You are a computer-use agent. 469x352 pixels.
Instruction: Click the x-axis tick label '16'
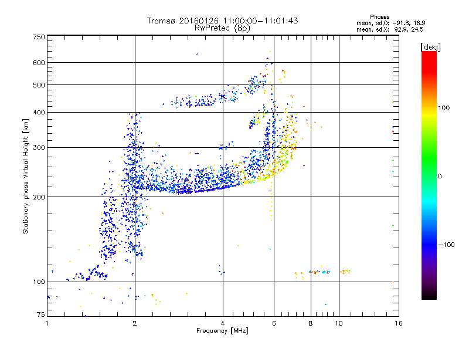click(x=399, y=323)
